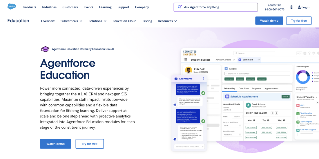
Task: Go to the Pricing tab
Action: 147,21
